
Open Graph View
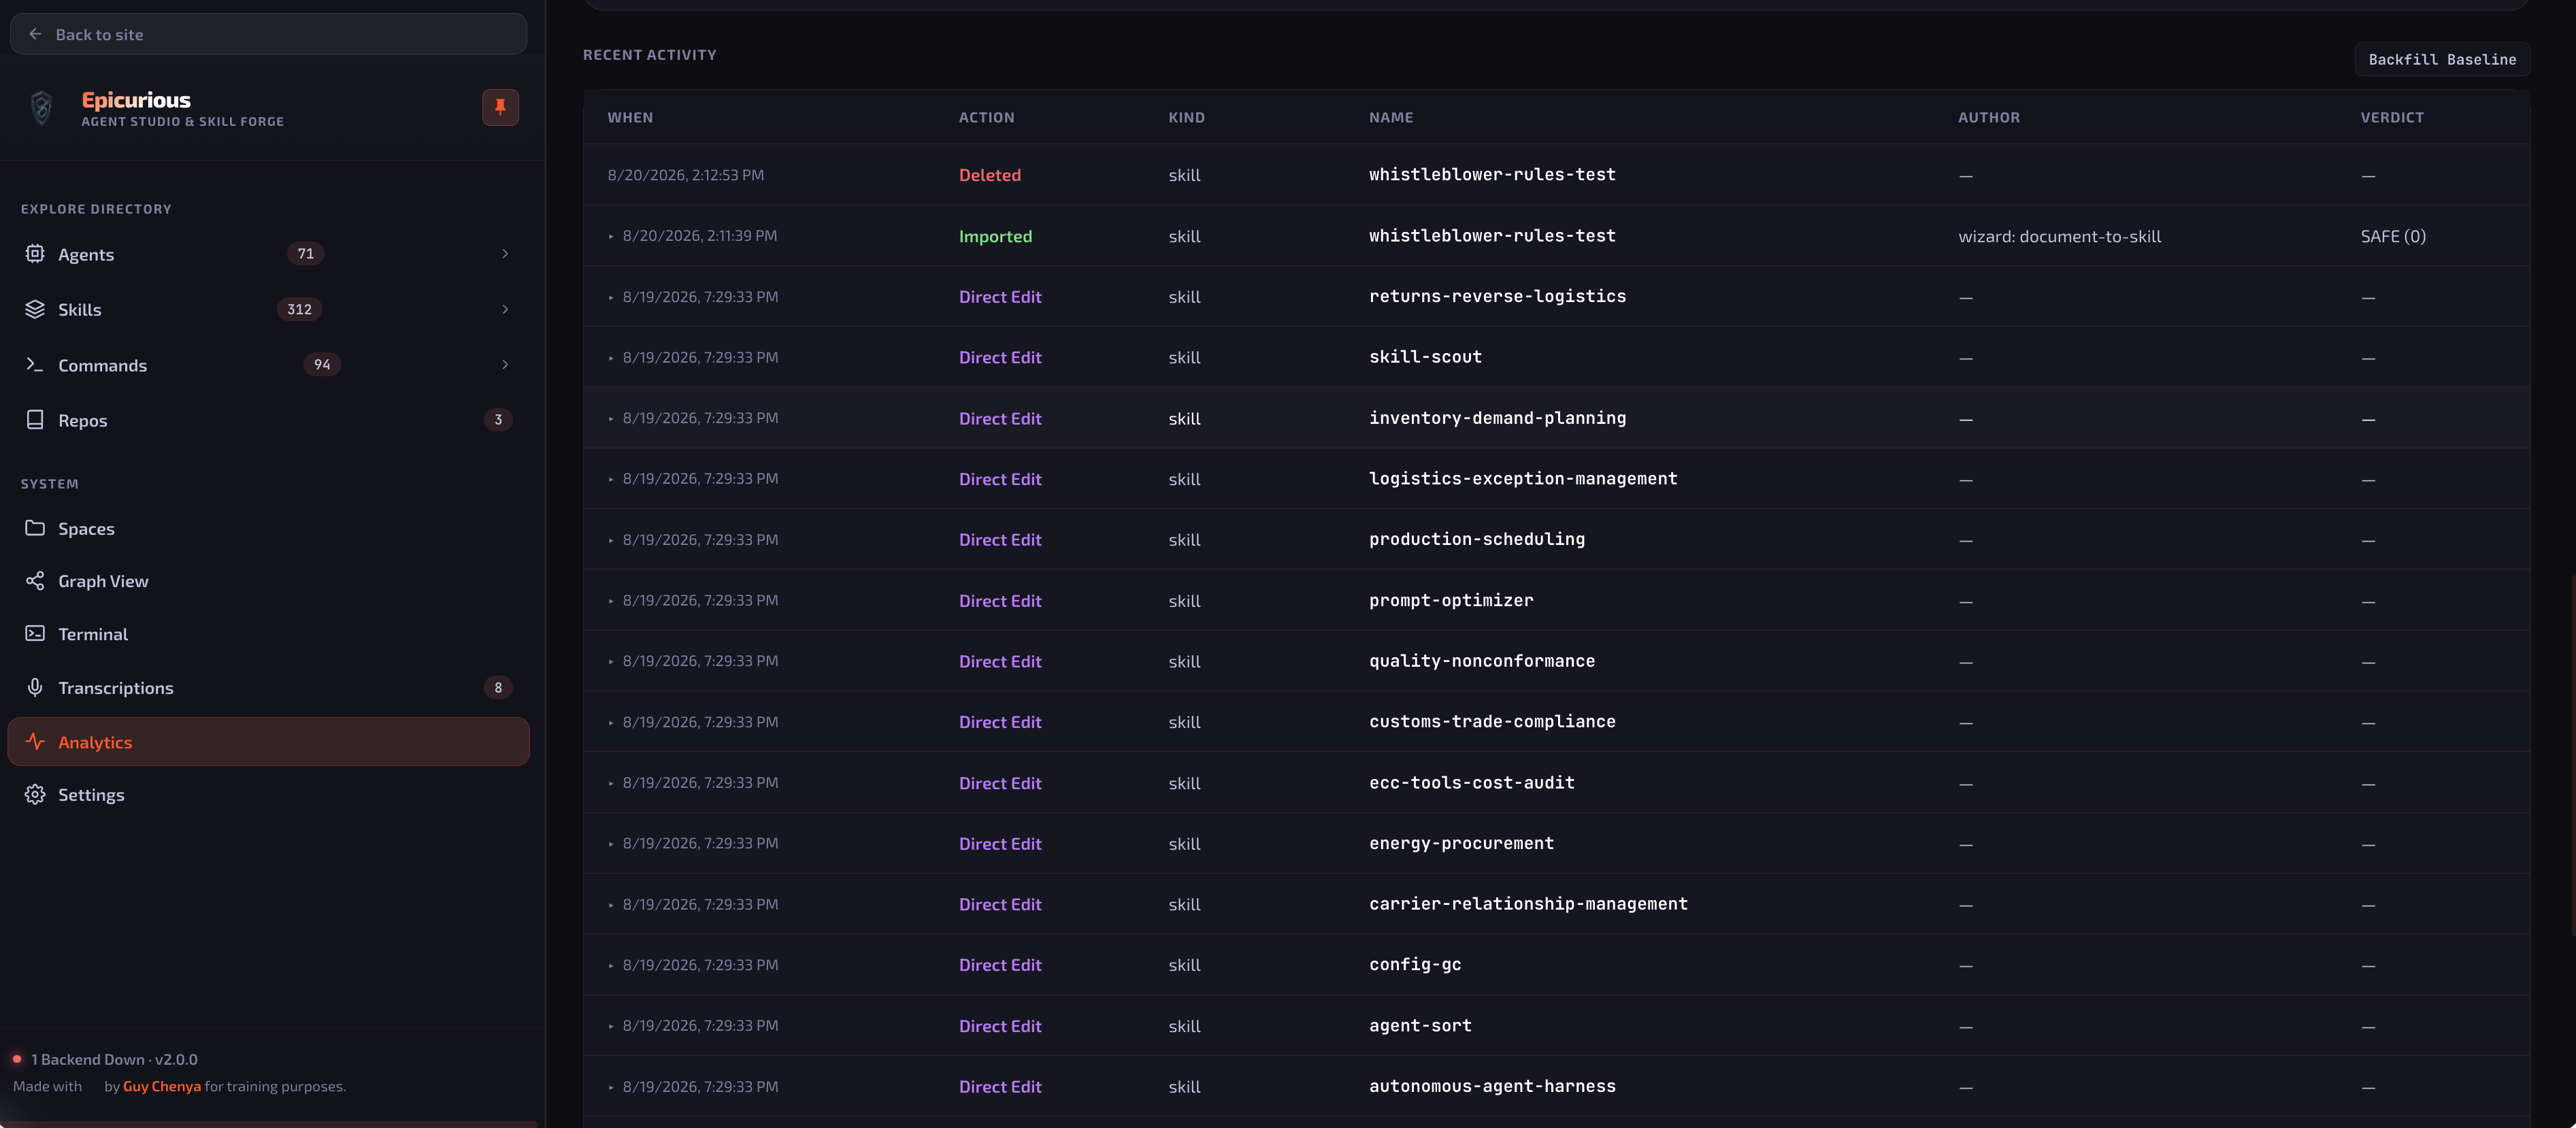coord(268,581)
